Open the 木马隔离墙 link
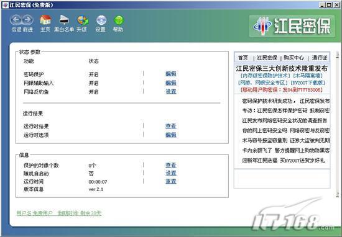The height and width of the screenshot is (237, 342). pos(308,76)
